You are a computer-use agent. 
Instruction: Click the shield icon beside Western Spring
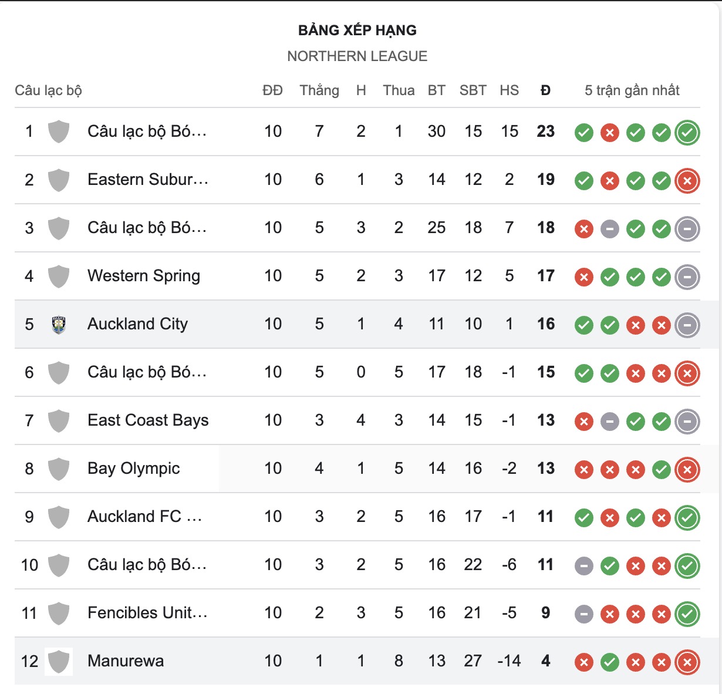59,277
